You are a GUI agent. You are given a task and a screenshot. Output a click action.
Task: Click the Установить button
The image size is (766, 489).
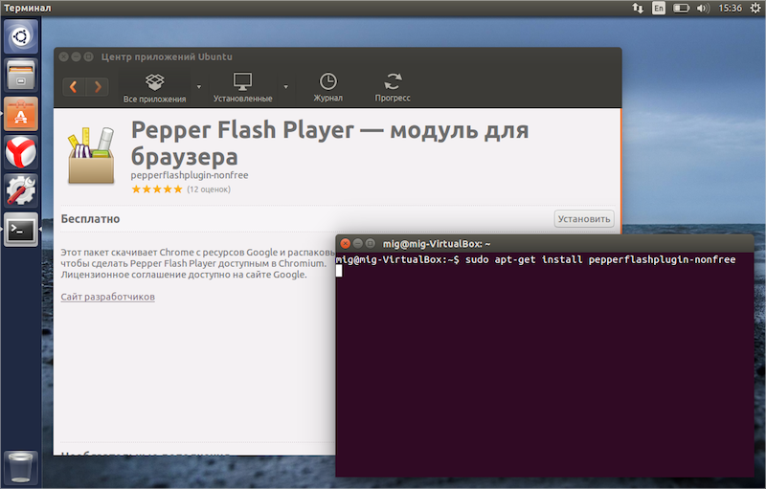click(x=584, y=219)
